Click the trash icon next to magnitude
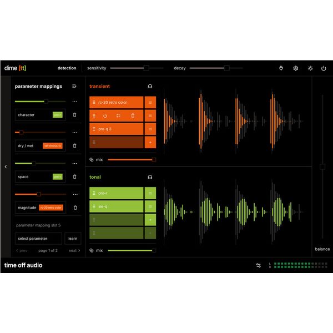 tap(75, 208)
